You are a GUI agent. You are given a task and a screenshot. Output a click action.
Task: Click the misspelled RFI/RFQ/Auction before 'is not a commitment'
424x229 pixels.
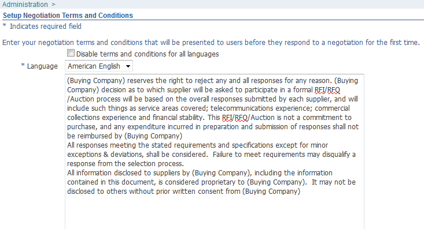click(x=248, y=118)
